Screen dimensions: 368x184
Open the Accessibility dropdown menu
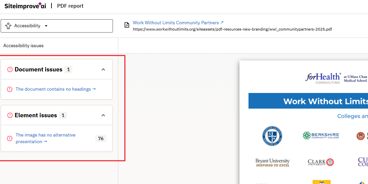pyautogui.click(x=57, y=26)
